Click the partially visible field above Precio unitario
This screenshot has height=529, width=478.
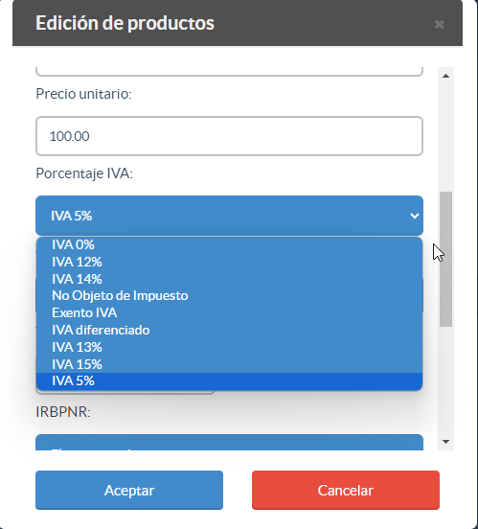coord(229,72)
